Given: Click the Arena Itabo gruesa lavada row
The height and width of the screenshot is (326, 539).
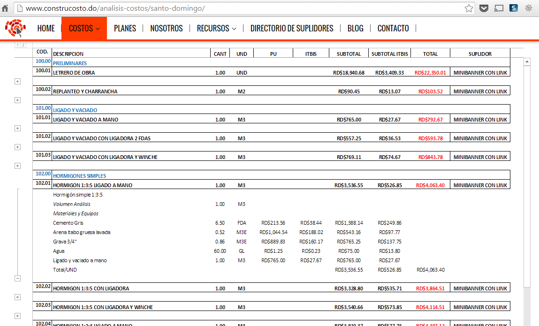Looking at the screenshot, I should (82, 233).
